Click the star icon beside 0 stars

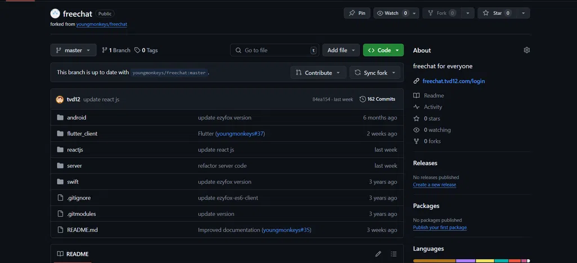coord(416,119)
